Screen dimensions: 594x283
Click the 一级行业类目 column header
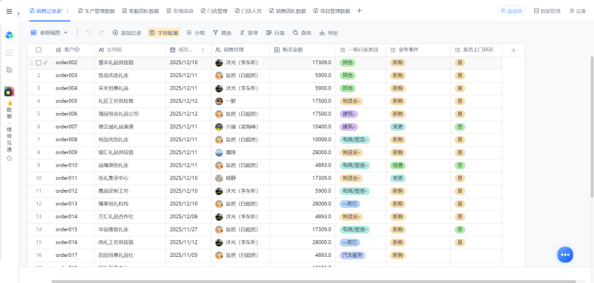(360, 50)
